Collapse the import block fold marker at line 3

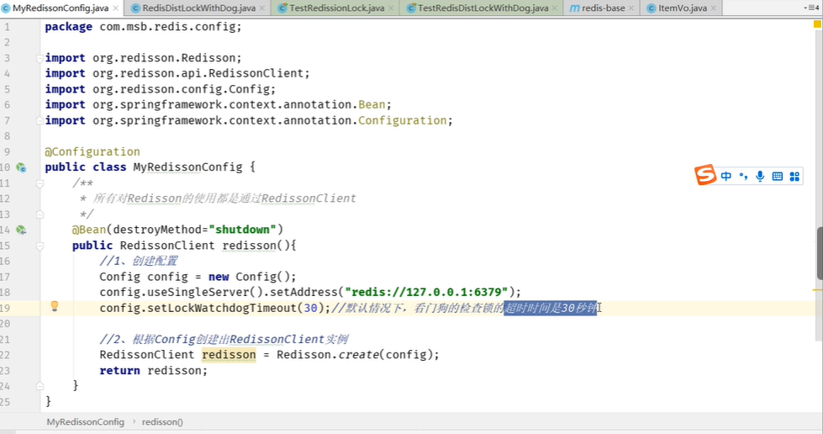tap(40, 58)
